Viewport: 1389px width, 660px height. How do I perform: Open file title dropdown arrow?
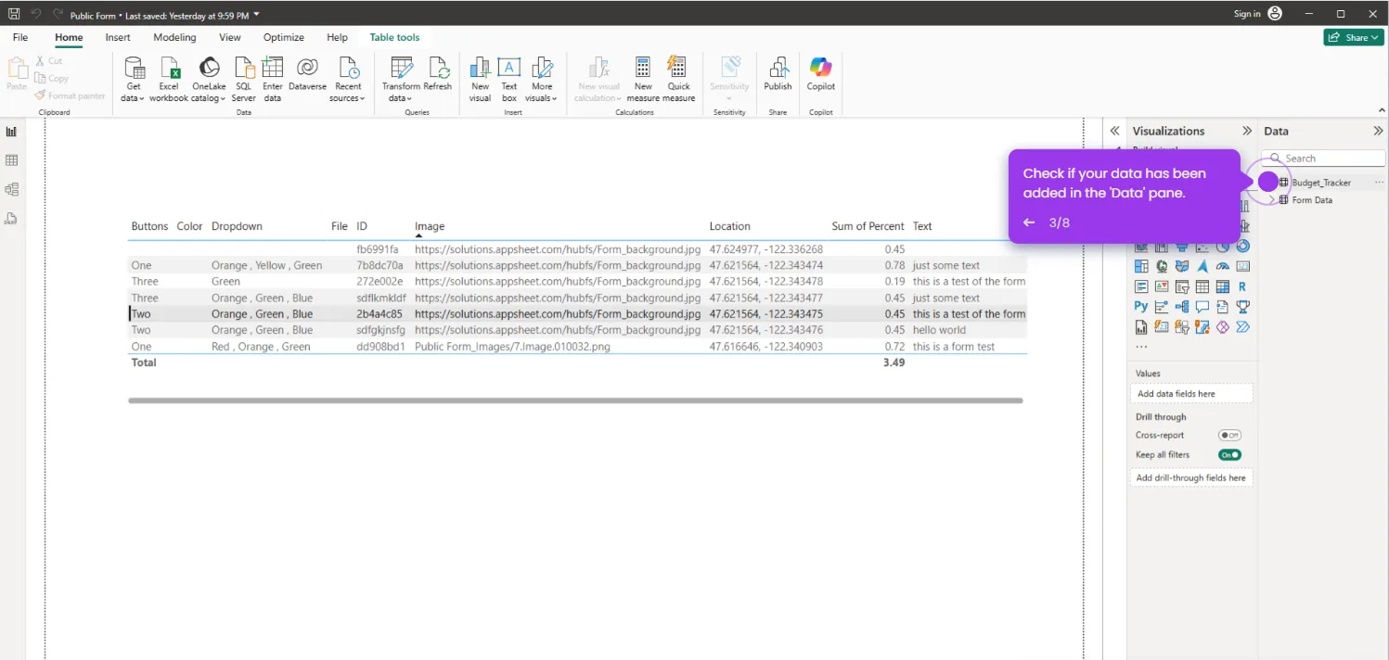(256, 15)
